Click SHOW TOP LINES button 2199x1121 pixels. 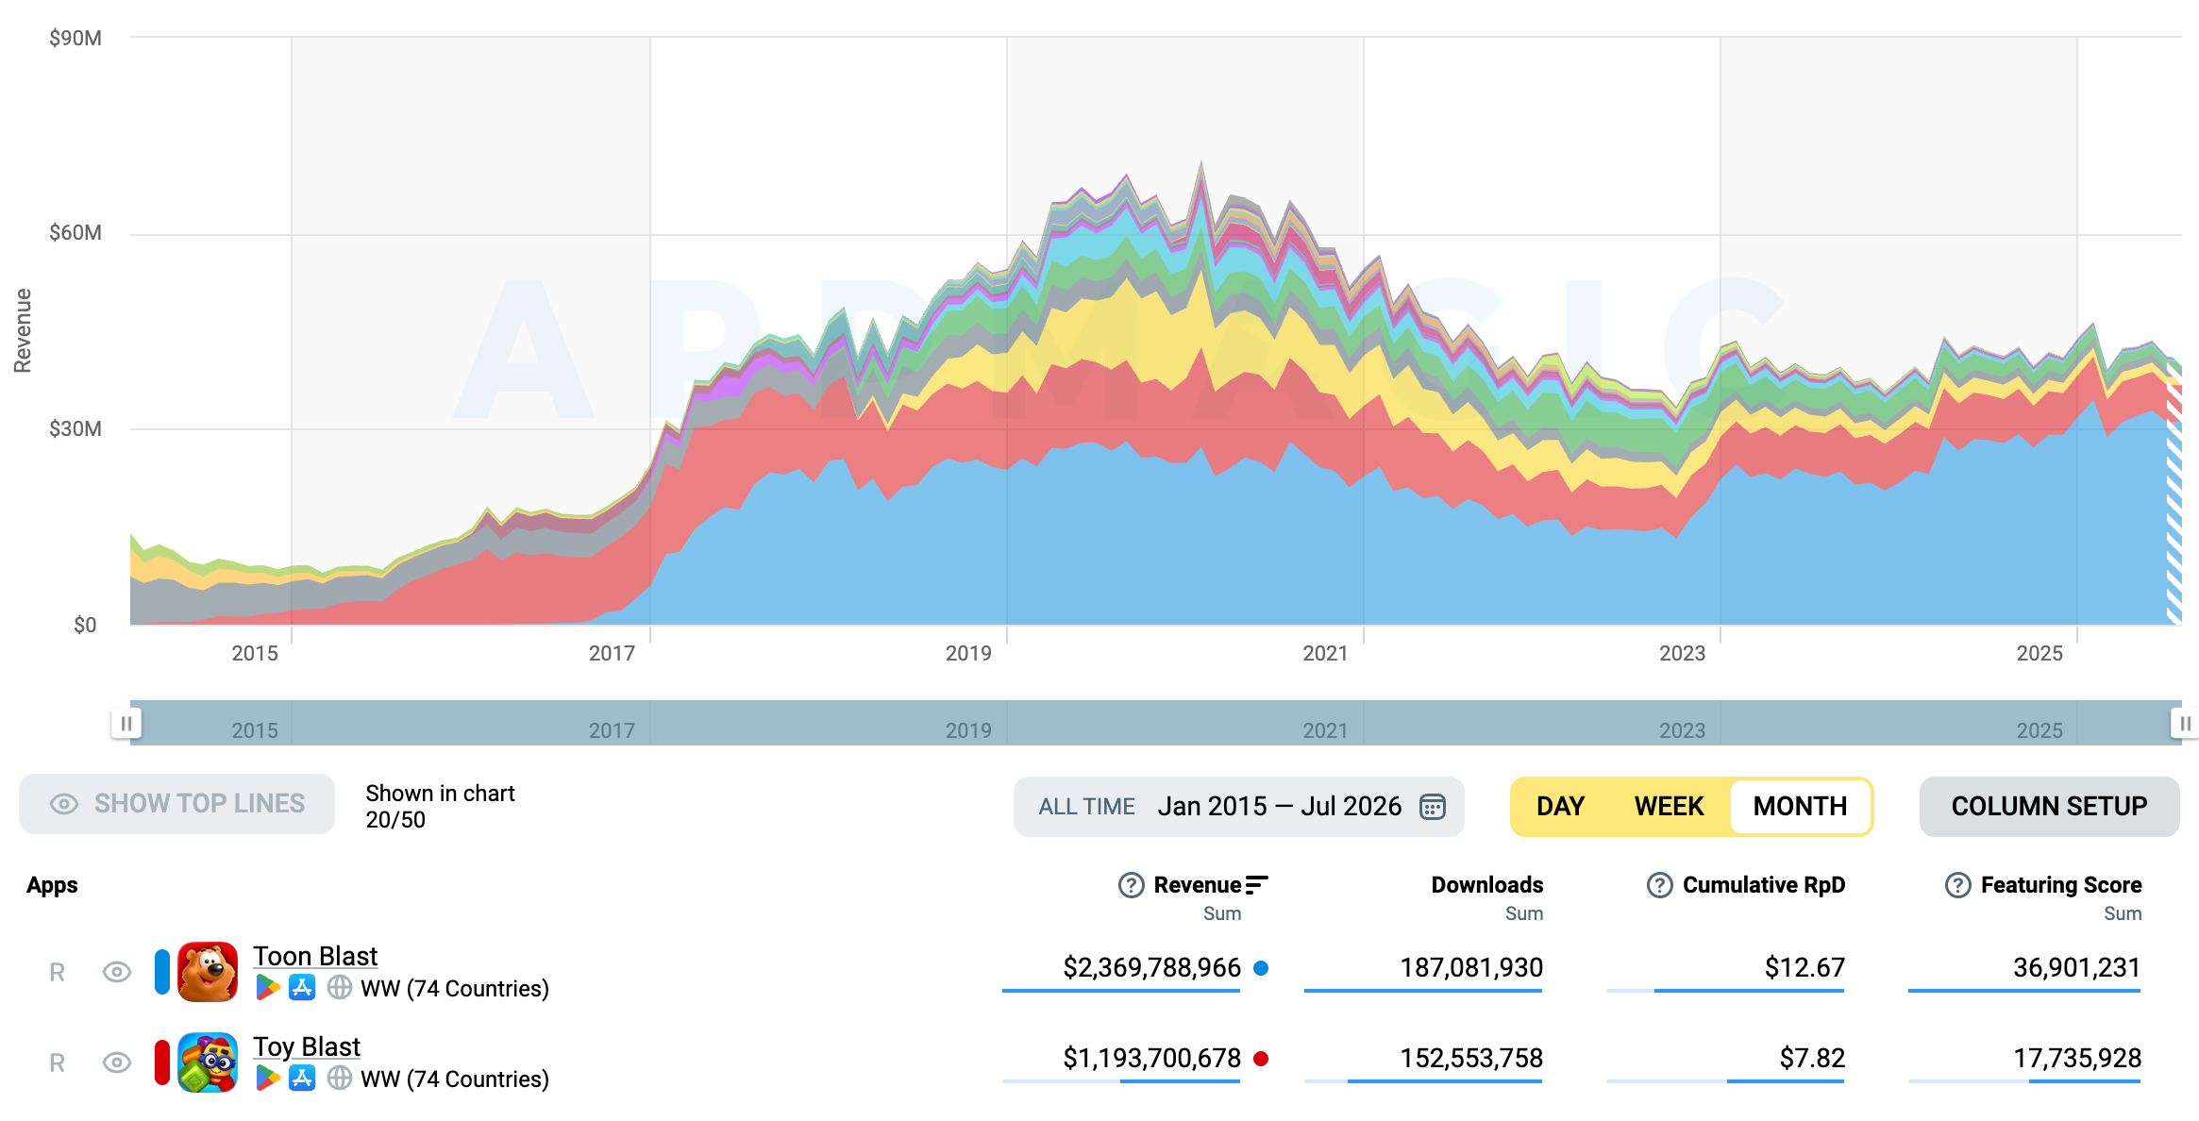[176, 804]
